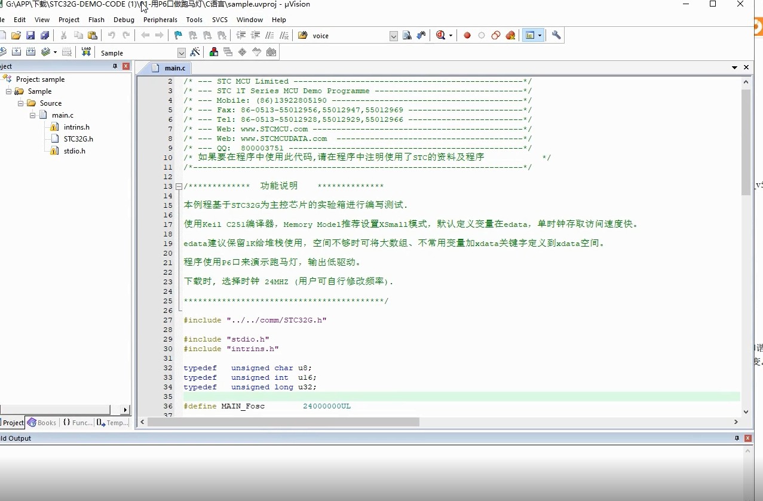Open Pack Installer from the build toolbar
Viewport: 763px width, 501px height.
point(271,53)
